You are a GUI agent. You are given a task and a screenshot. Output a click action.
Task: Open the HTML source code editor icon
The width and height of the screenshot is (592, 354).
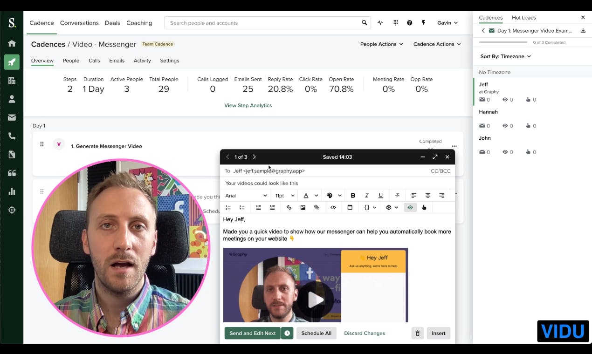point(333,207)
